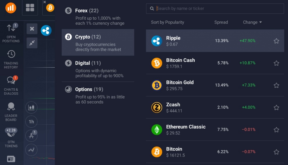Toggle favorite star for Bitcoin Cash
The width and height of the screenshot is (288, 165).
pos(276,63)
